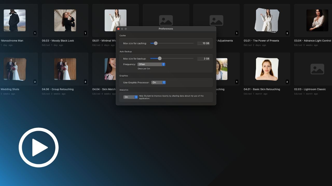This screenshot has width=332, height=186.
Task: Click the count badge on Group Retouching
Action: pyautogui.click(x=85, y=82)
